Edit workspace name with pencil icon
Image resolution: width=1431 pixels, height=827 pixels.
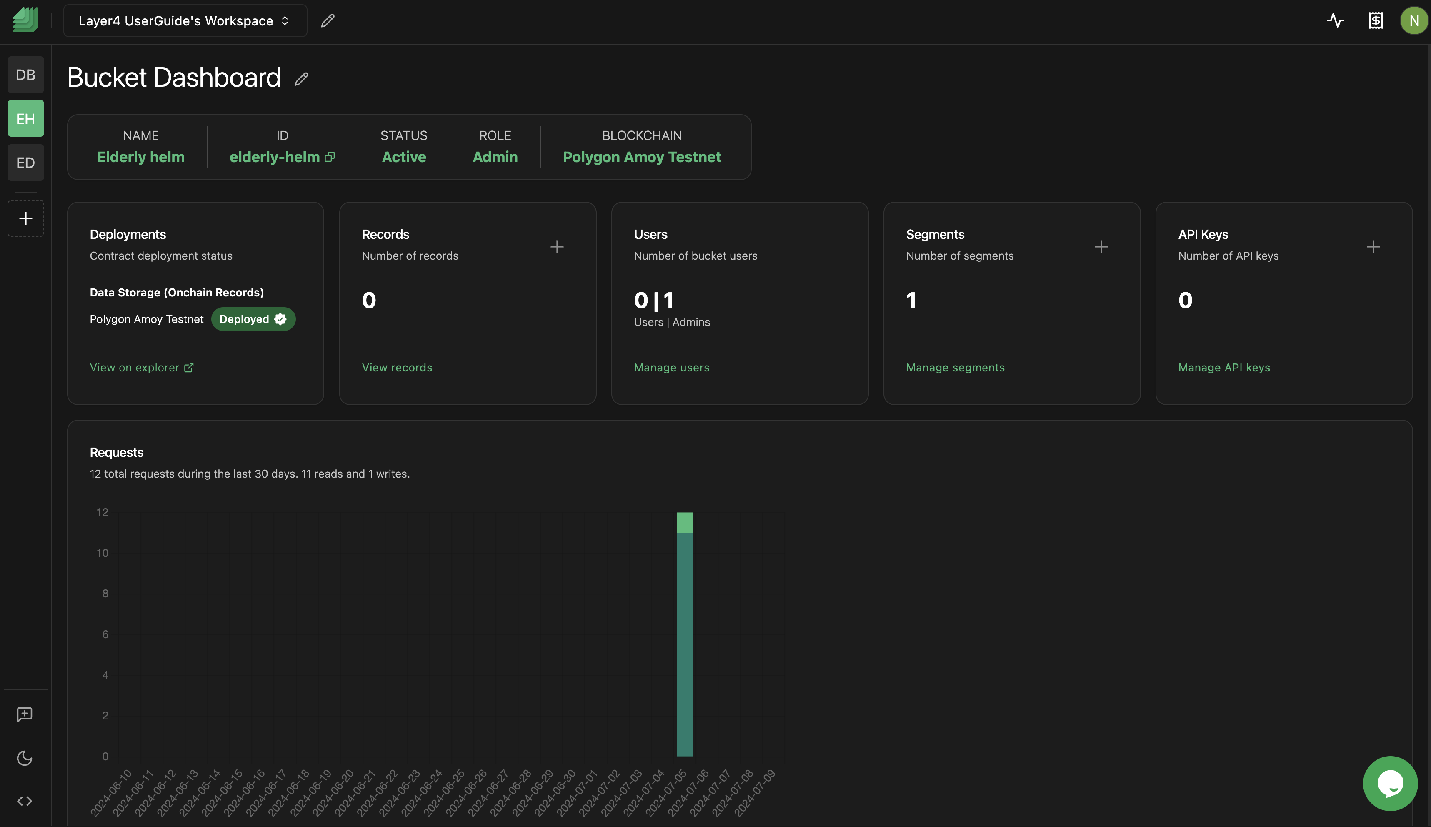pyautogui.click(x=328, y=21)
